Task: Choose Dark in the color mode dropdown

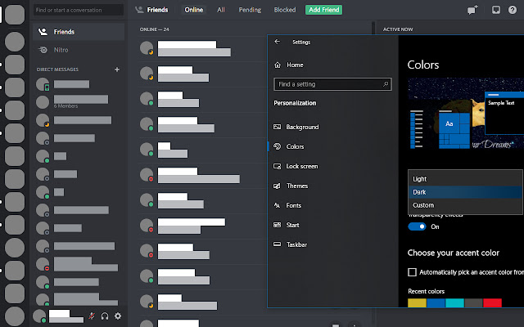Action: (465, 192)
